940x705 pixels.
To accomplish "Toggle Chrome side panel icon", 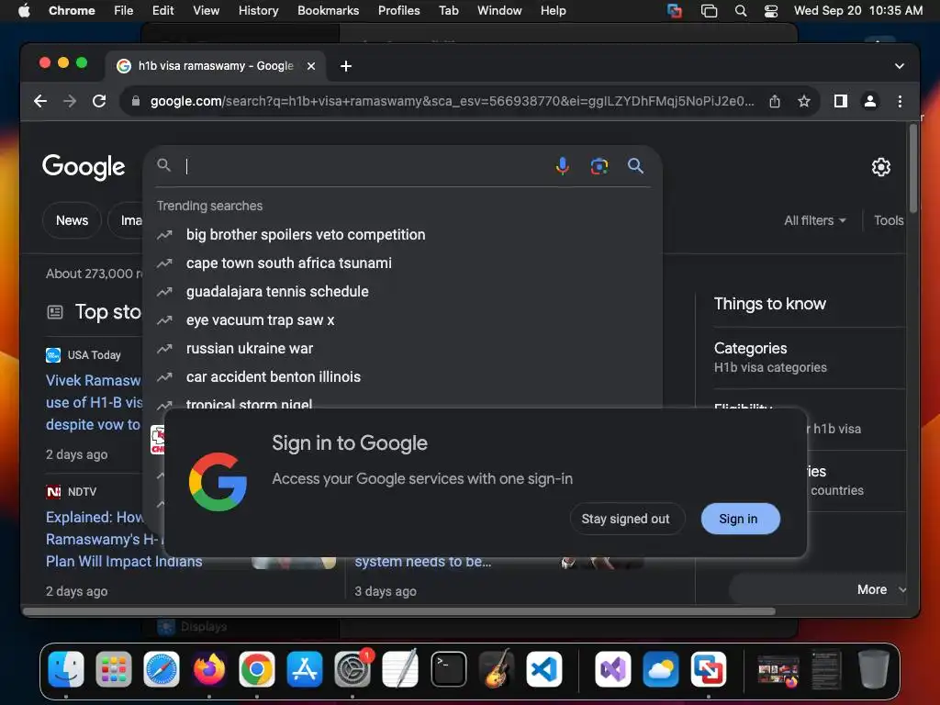I will pyautogui.click(x=841, y=101).
